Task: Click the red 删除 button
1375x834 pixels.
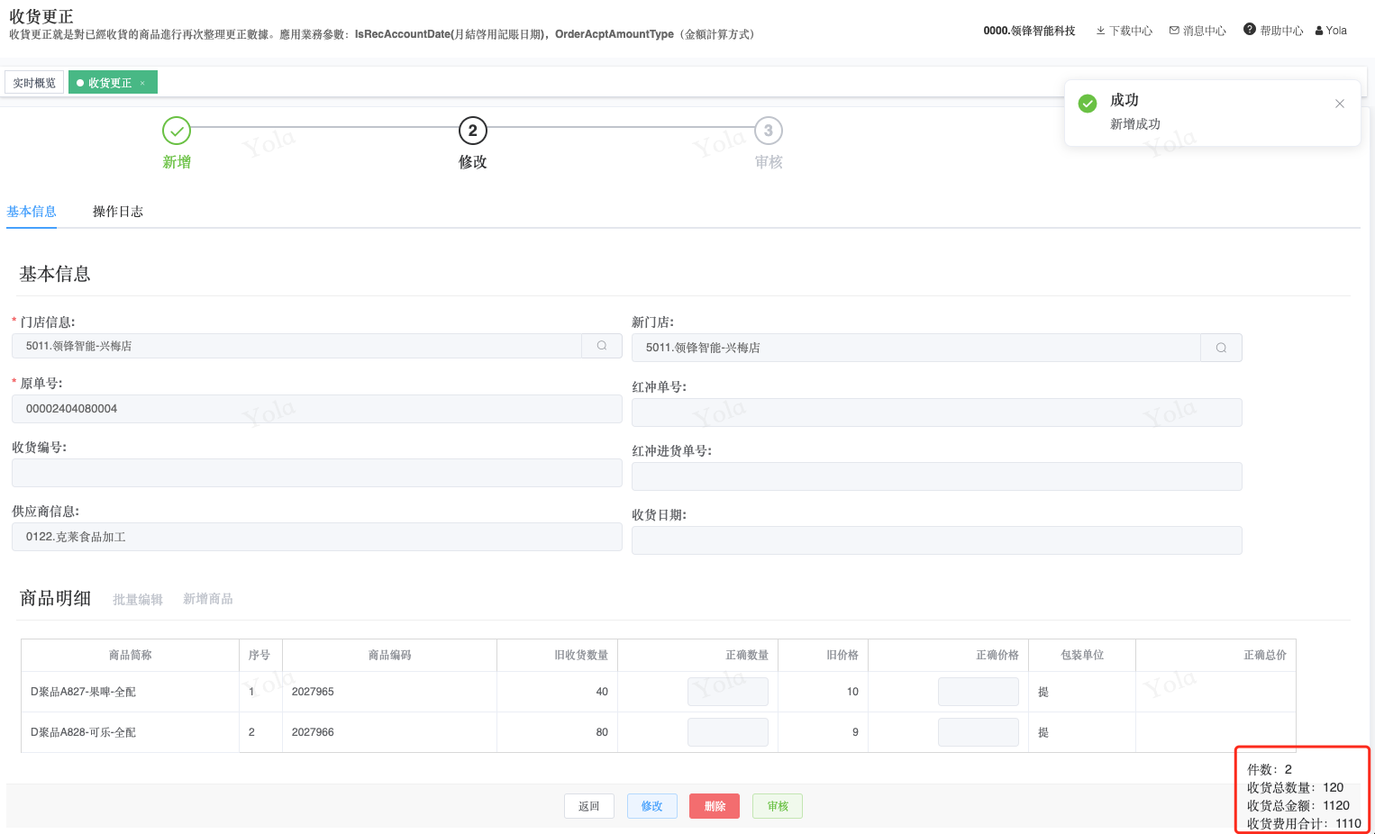Action: tap(715, 806)
